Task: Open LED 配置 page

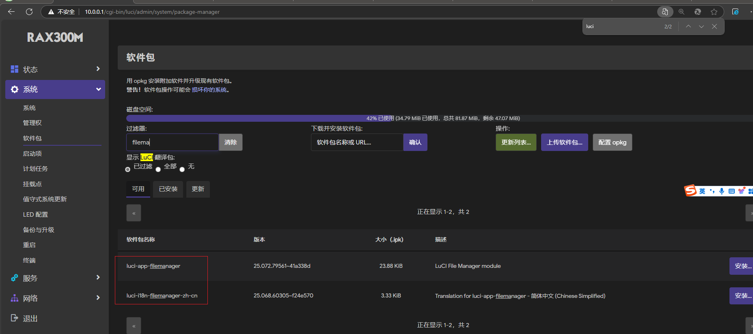Action: click(35, 215)
